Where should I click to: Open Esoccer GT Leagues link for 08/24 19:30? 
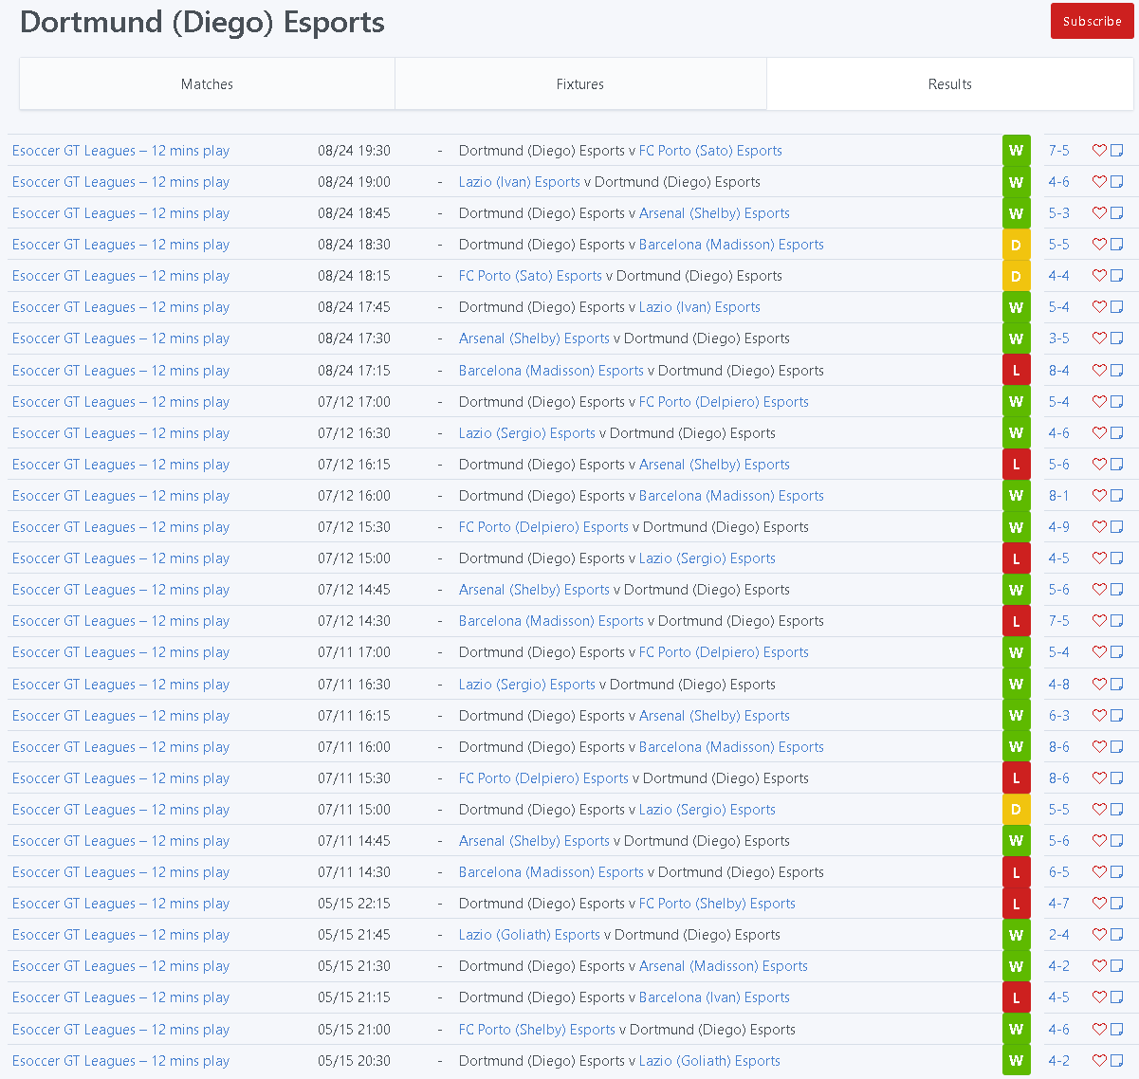coord(120,151)
